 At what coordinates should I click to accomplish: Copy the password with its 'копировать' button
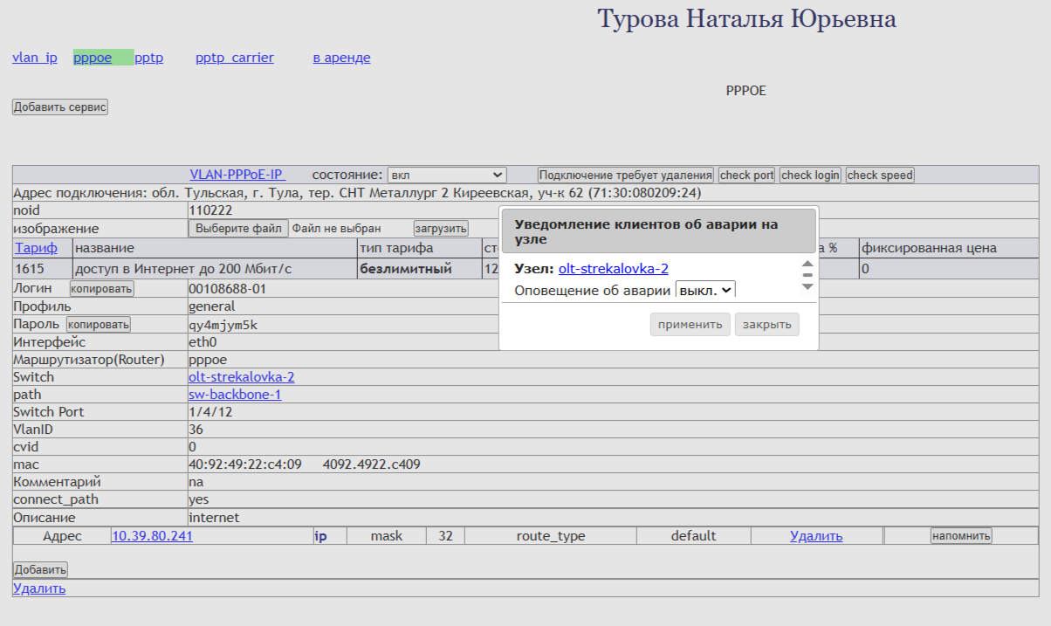click(99, 325)
